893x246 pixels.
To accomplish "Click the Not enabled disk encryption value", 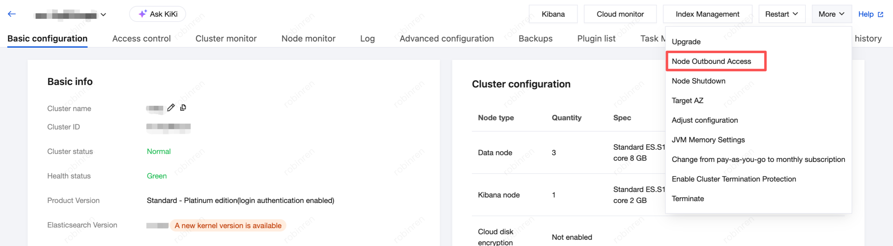I will (572, 237).
